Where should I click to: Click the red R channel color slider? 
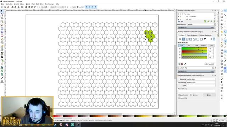[194, 49]
